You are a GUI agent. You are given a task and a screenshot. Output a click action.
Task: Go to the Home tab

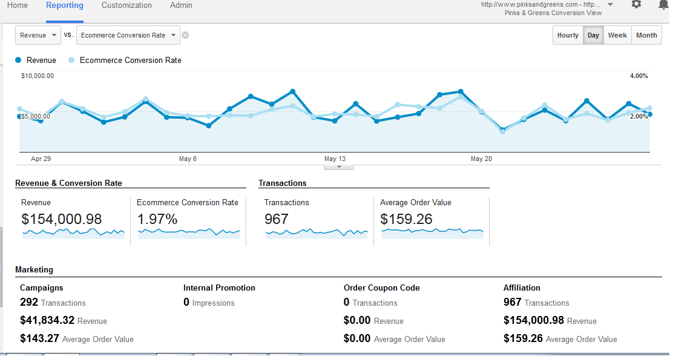[17, 5]
